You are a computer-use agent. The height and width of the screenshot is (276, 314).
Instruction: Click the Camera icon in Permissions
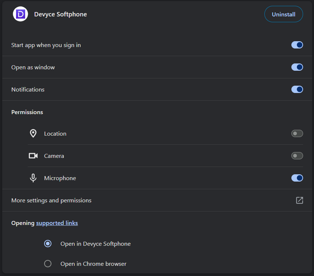(33, 156)
